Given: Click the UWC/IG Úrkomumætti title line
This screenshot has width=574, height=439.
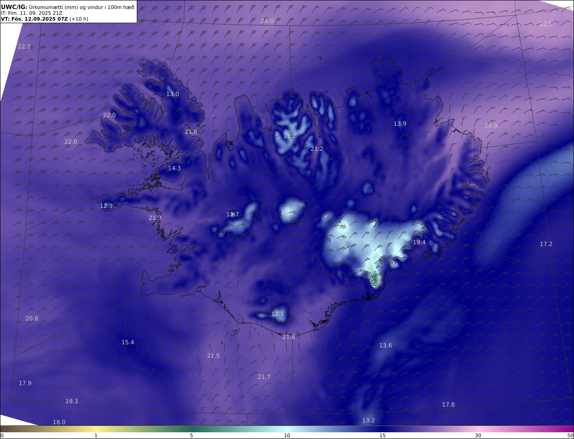Looking at the screenshot, I should point(67,7).
